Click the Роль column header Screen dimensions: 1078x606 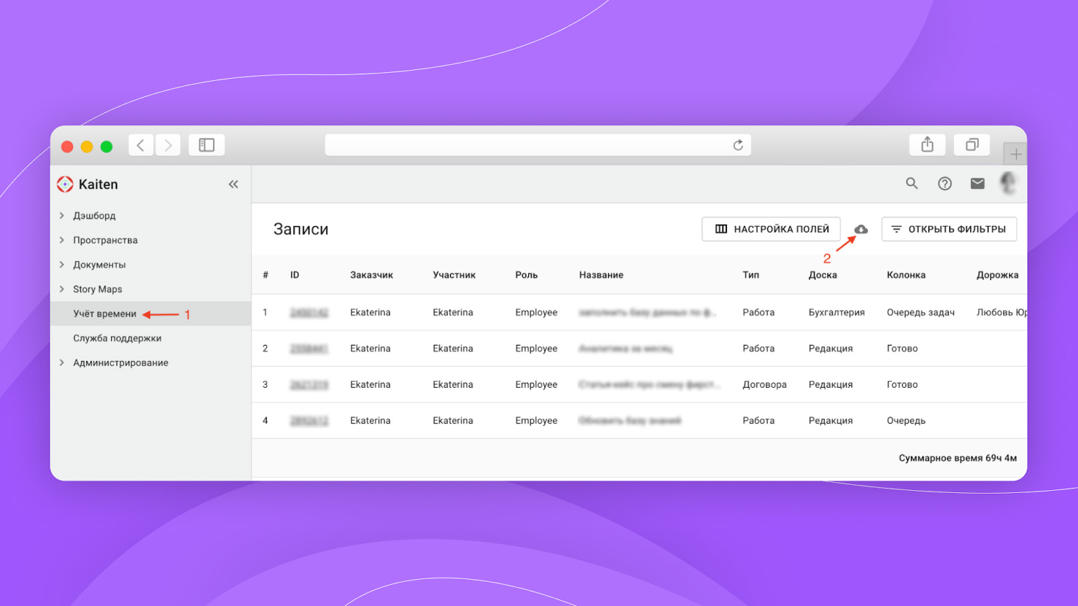(x=526, y=275)
